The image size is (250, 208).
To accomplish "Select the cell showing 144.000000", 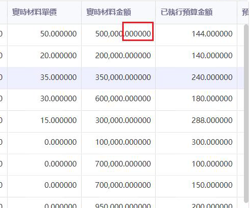I will point(196,34).
